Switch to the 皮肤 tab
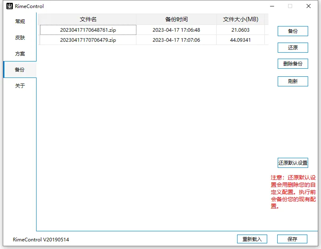 click(20, 38)
